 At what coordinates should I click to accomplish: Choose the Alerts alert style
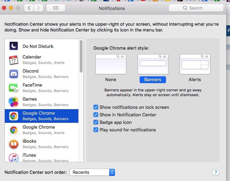click(195, 64)
